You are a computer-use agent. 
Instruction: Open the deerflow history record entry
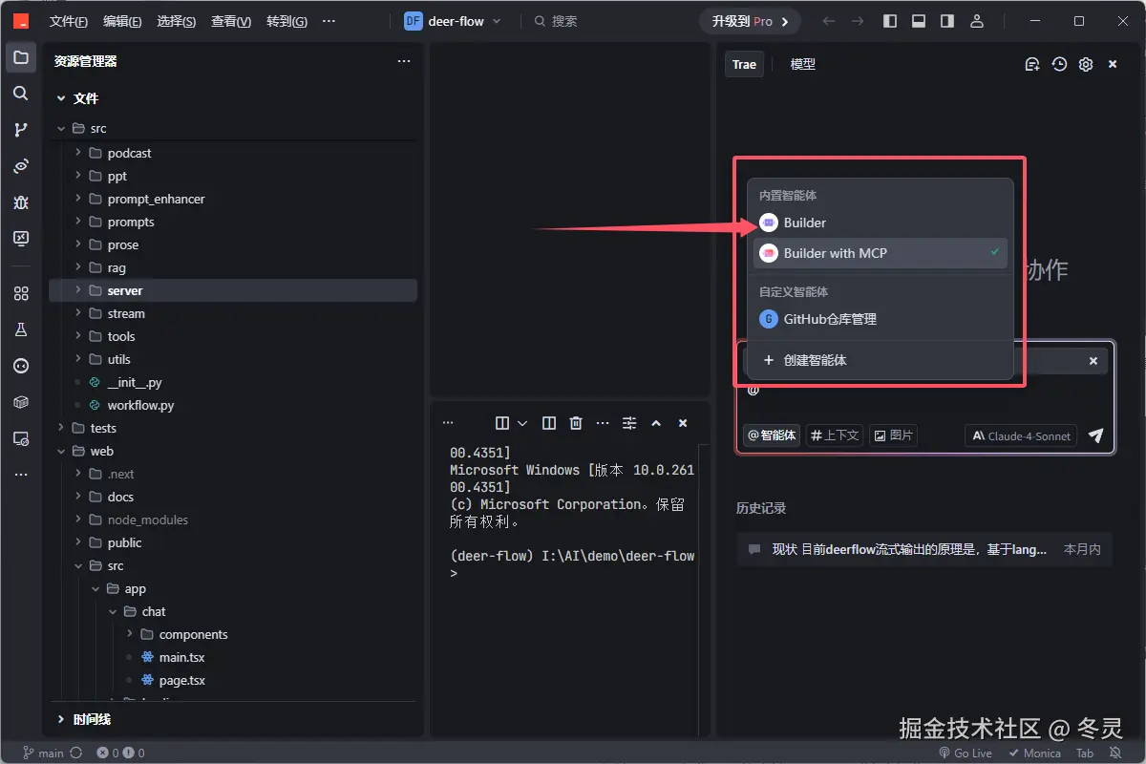[x=924, y=549]
